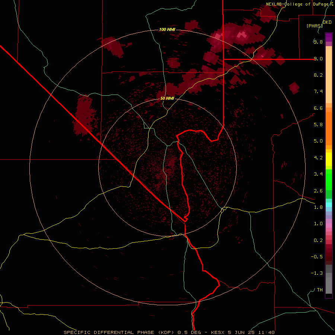Click the TH threshold label on the legend
Image resolution: width=335 pixels, height=335 pixels.
coord(320,290)
